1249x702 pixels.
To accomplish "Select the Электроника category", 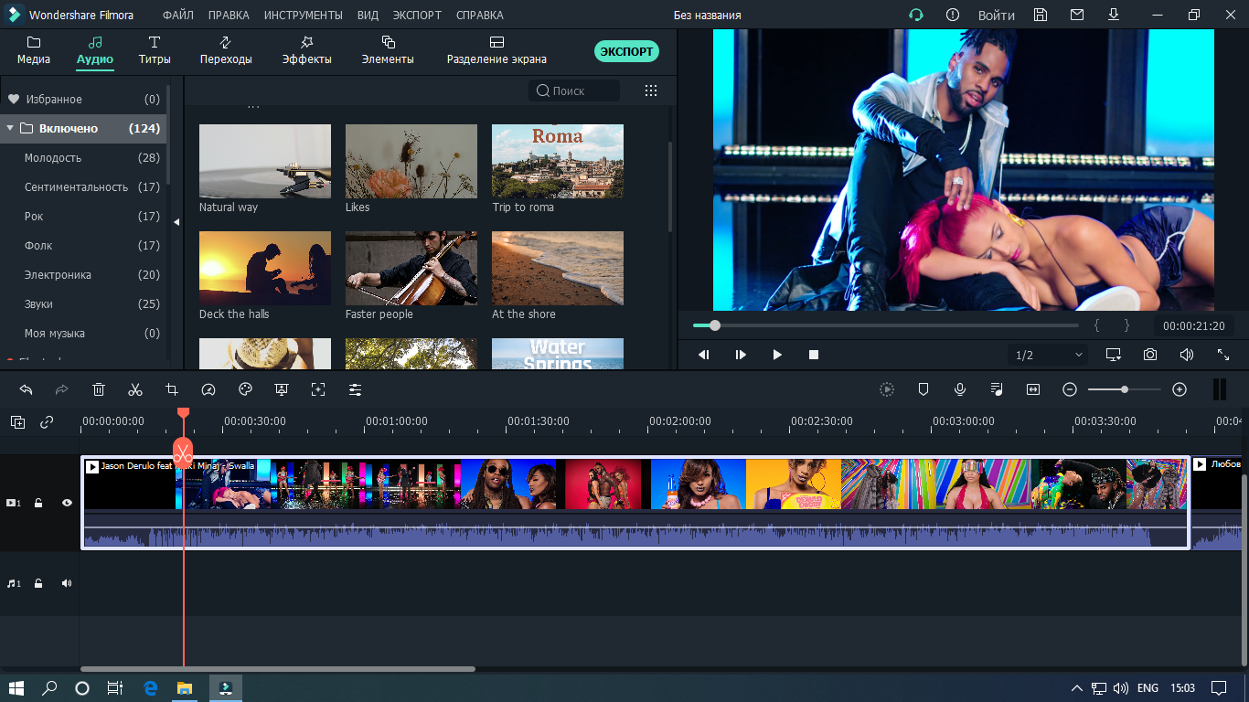I will (58, 274).
